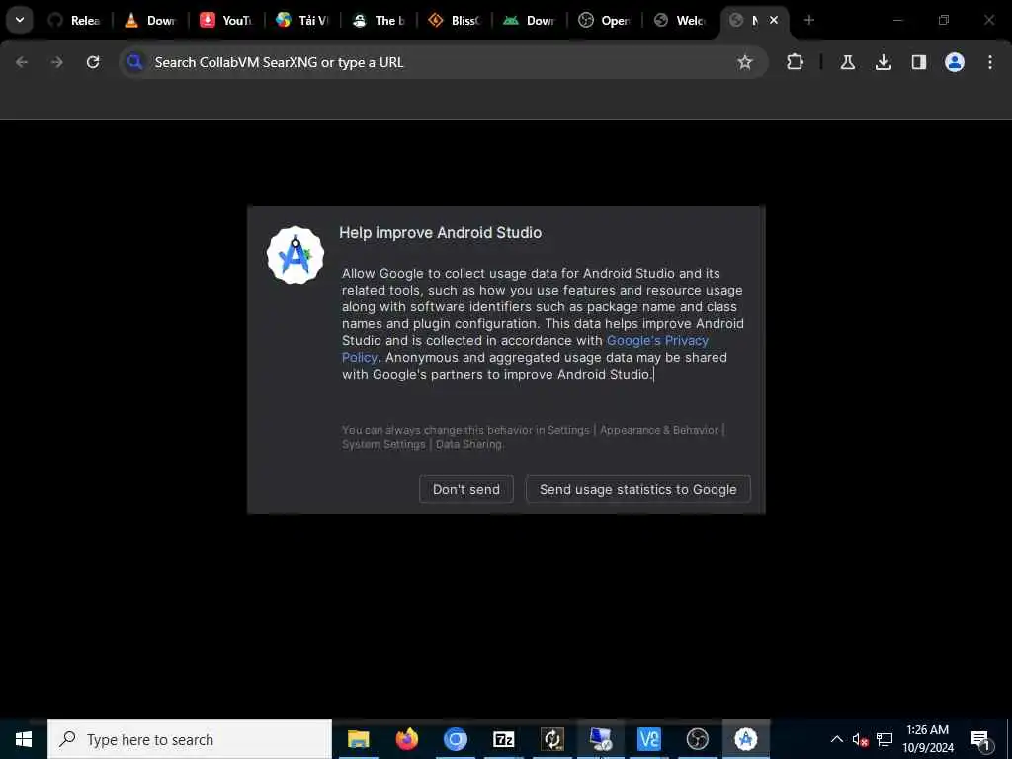Close the active new tab
This screenshot has width=1012, height=759.
773,20
